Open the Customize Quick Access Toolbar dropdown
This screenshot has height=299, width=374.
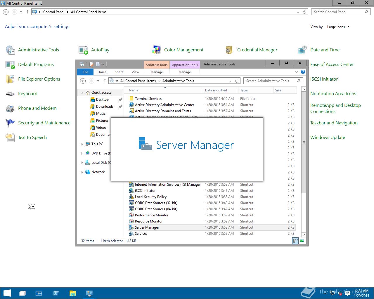click(103, 65)
